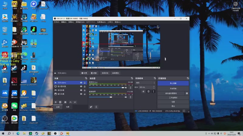This screenshot has height=136, width=243.
Task: Switch to the Sources dock tab
Action: pyautogui.click(x=58, y=107)
